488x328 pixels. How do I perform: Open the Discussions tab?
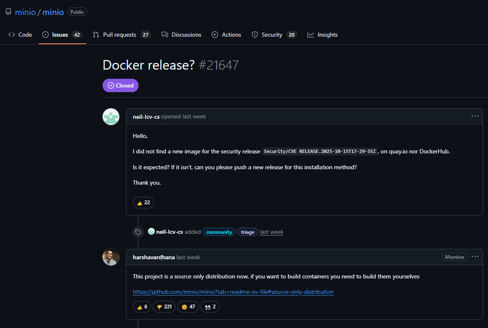pos(181,35)
